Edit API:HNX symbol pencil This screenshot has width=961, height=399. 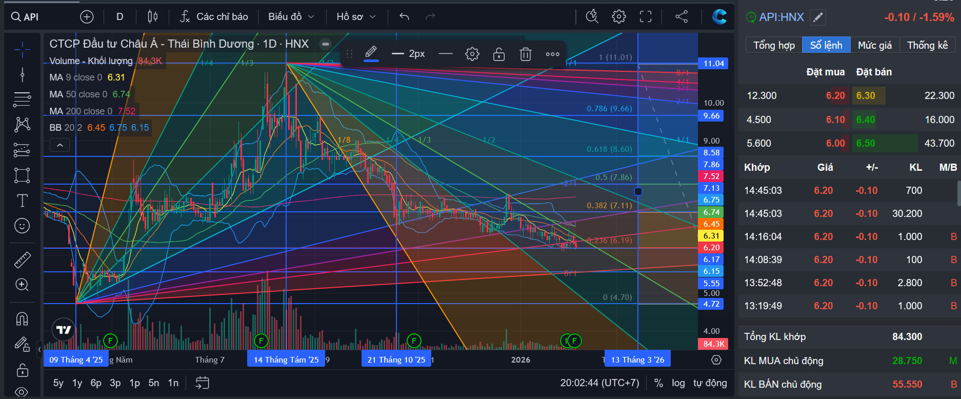pos(818,17)
